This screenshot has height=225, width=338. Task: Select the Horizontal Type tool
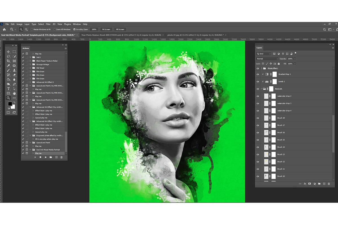coord(8,89)
